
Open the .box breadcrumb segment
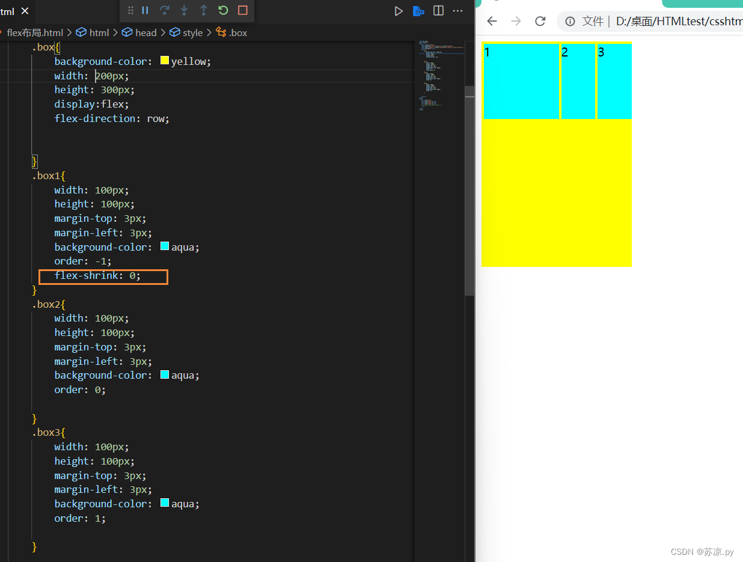pos(231,32)
